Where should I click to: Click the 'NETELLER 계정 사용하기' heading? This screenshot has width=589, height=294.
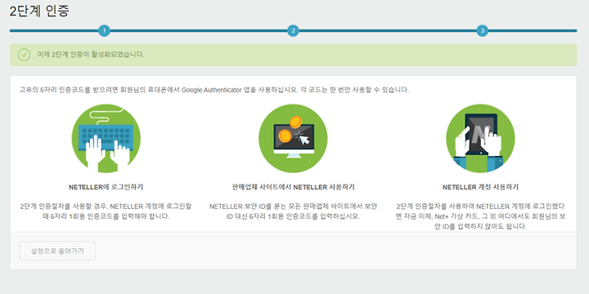480,187
